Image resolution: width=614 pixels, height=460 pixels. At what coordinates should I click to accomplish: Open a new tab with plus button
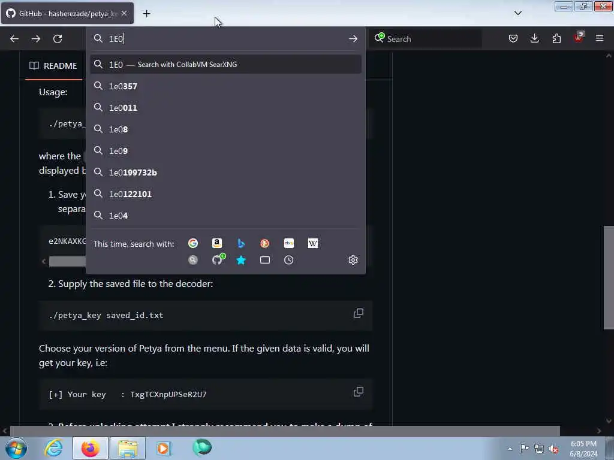(146, 14)
